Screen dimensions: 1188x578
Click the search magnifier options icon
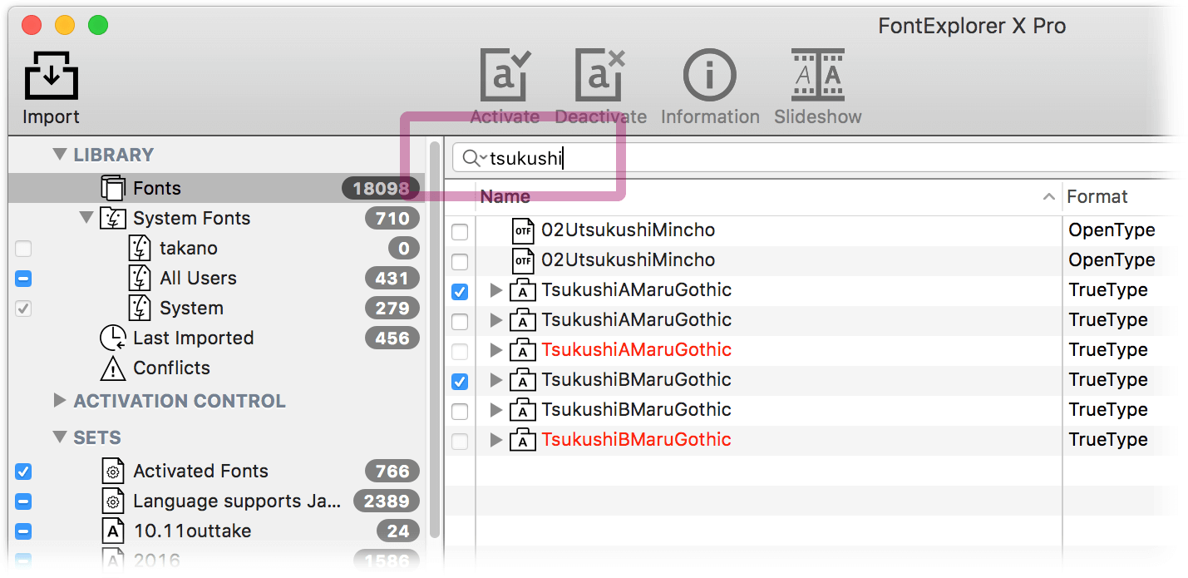(x=474, y=158)
